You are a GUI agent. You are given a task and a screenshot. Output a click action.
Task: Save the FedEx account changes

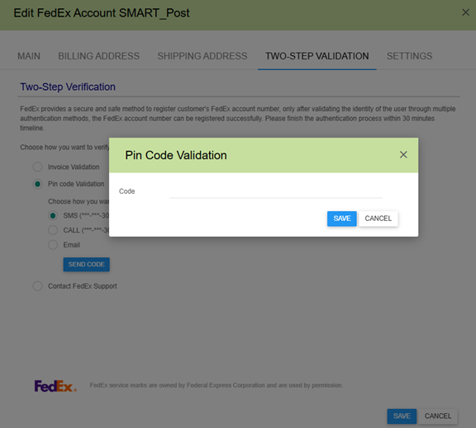402,416
